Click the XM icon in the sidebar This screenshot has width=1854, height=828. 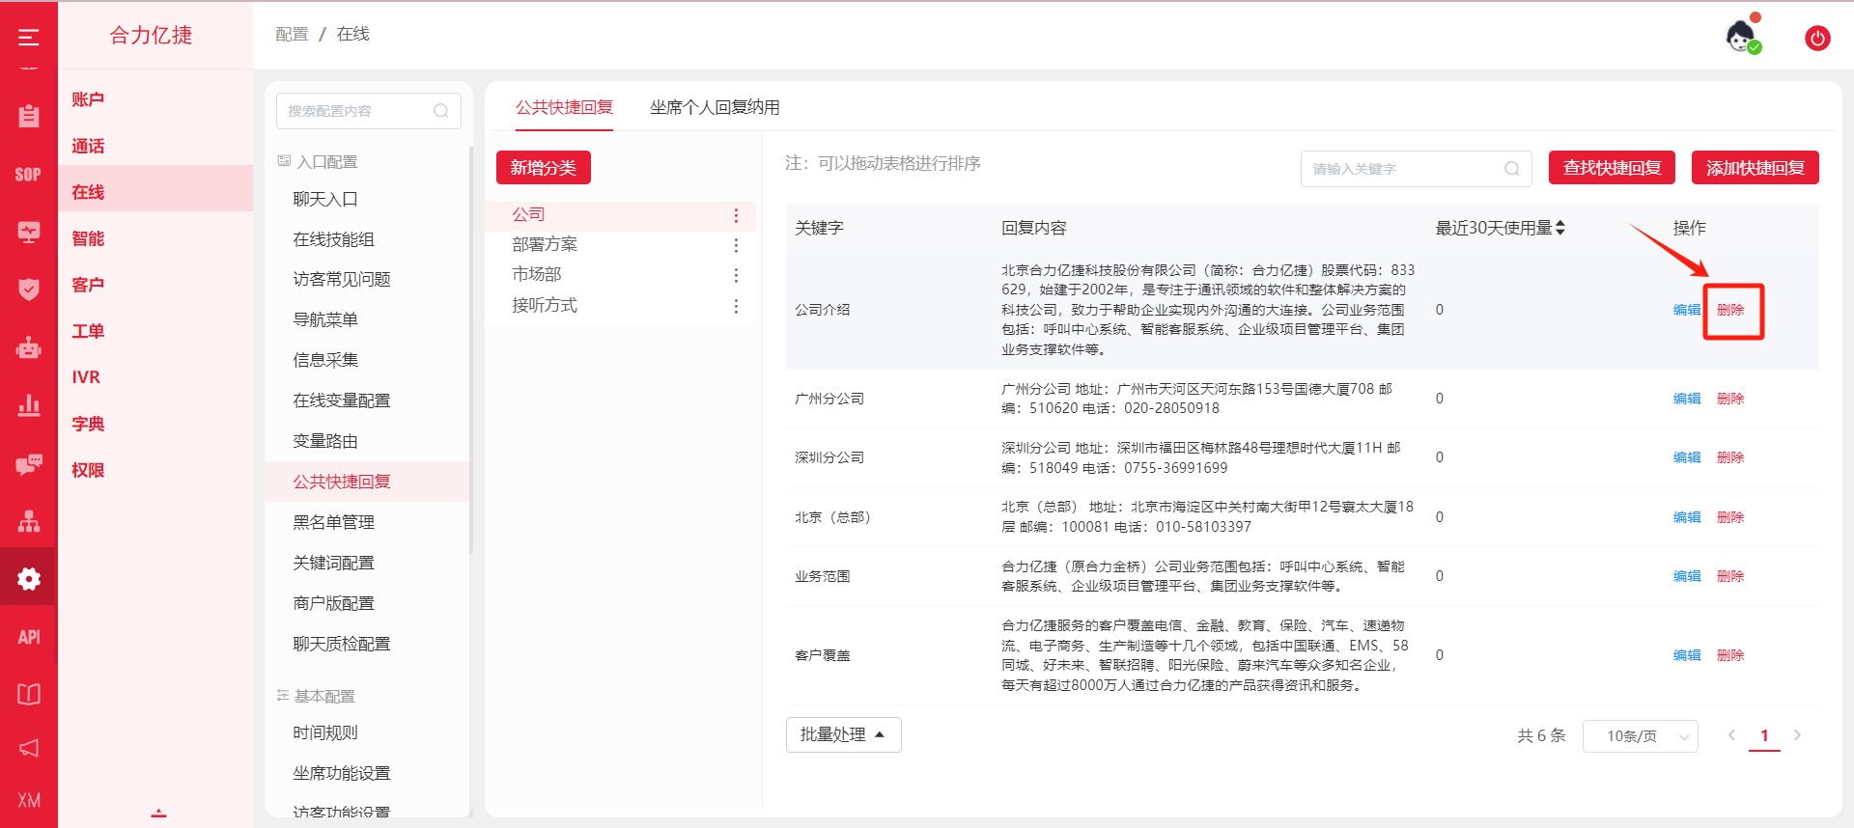coord(29,801)
